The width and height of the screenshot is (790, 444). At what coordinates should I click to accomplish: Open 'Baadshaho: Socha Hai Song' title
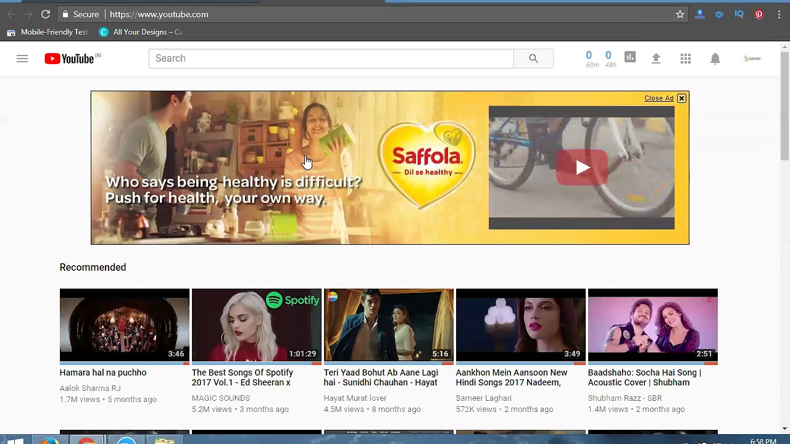click(x=644, y=377)
